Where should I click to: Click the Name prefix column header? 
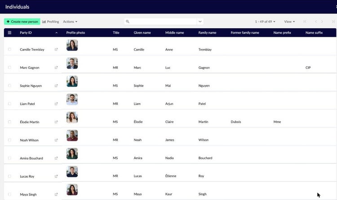pos(282,33)
